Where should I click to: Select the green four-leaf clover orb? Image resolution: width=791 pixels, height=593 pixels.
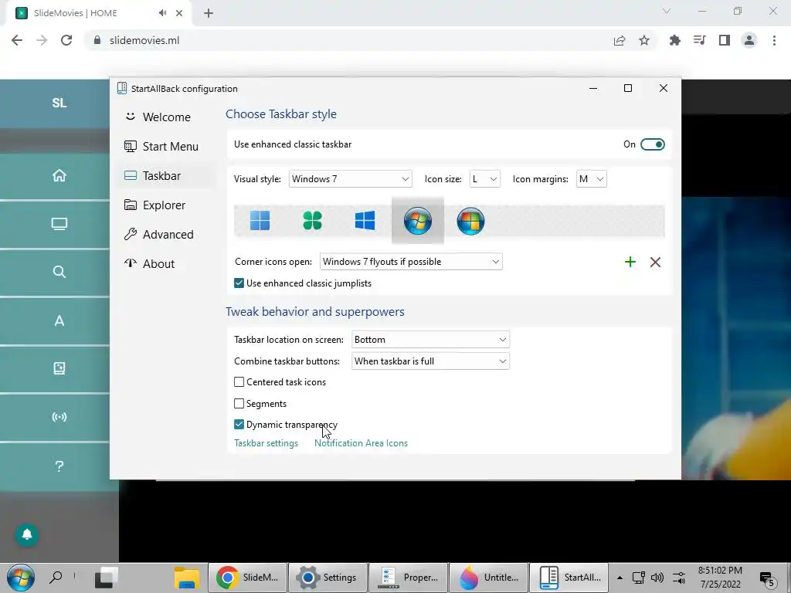coord(312,221)
